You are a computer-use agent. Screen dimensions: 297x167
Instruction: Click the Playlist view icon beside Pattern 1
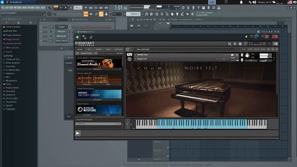point(147,14)
